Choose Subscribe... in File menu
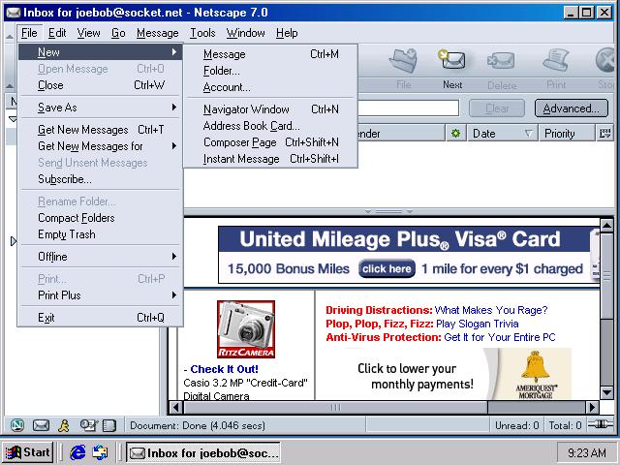This screenshot has width=620, height=465. [101, 179]
